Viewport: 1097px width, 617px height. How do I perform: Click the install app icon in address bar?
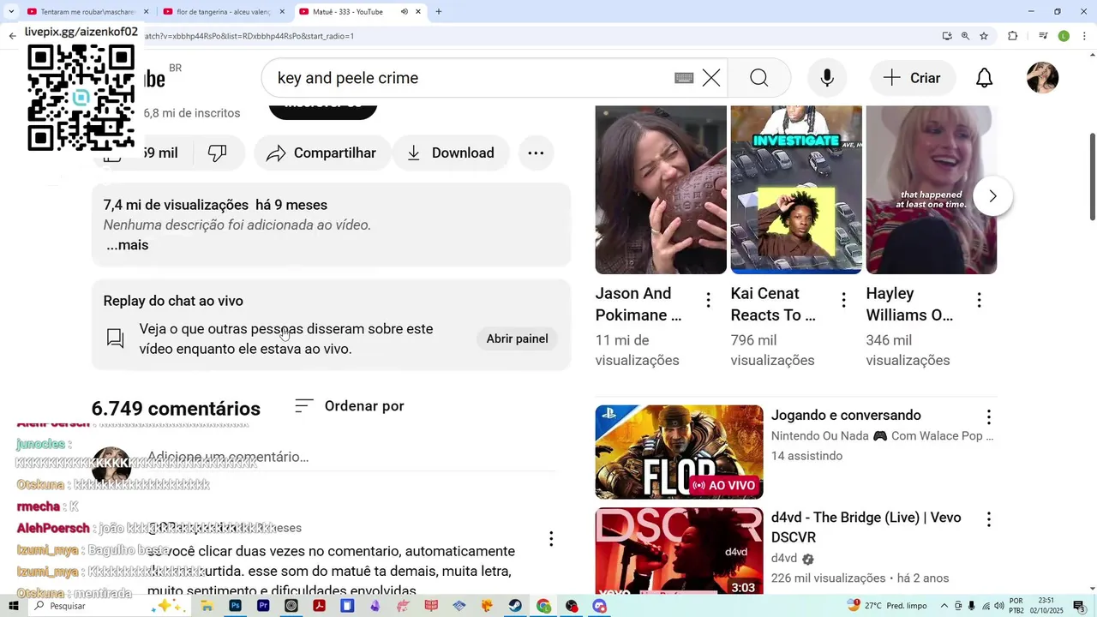(x=947, y=36)
